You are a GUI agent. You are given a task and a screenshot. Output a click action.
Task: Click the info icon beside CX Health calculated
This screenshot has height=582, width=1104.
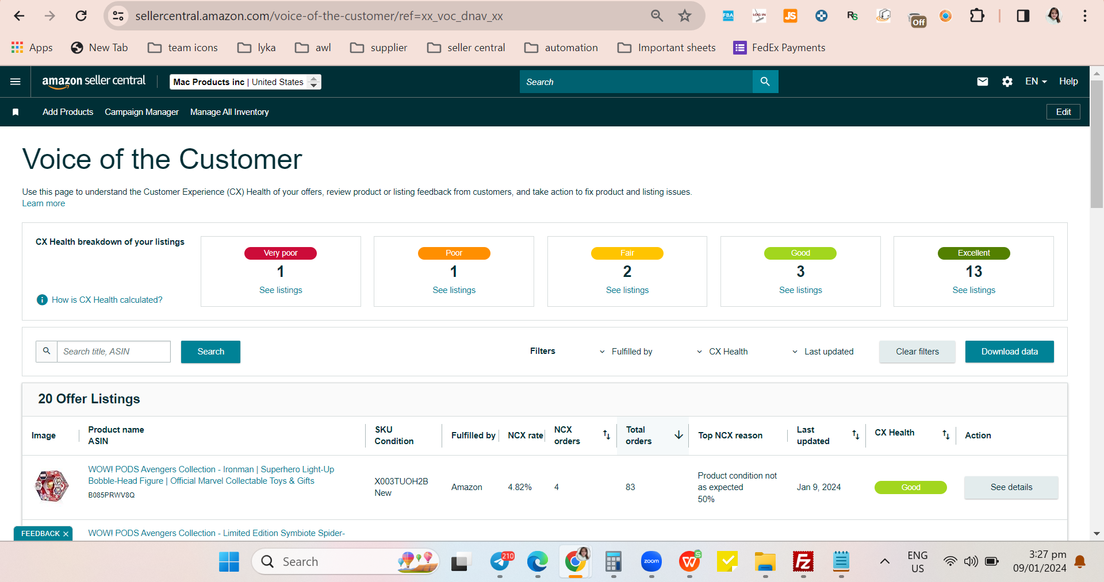(x=42, y=300)
